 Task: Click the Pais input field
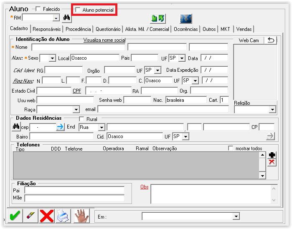145,58
